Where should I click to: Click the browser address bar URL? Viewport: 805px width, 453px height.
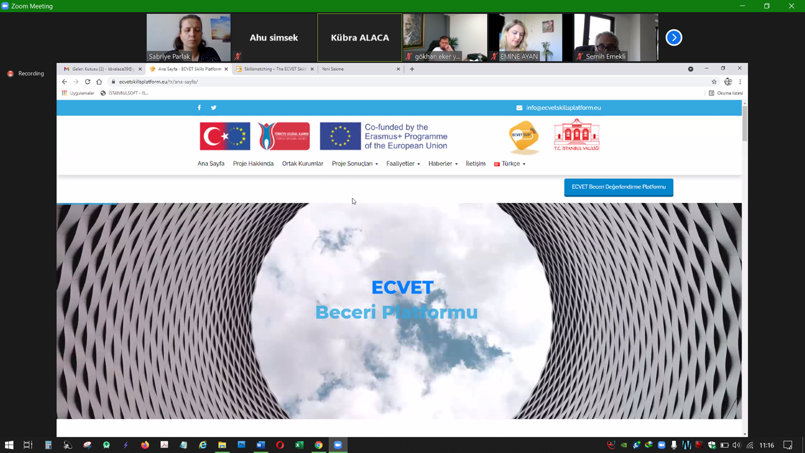tap(158, 82)
